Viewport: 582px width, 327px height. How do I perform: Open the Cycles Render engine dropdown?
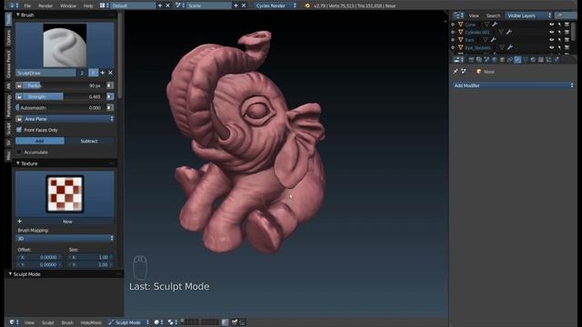[276, 5]
